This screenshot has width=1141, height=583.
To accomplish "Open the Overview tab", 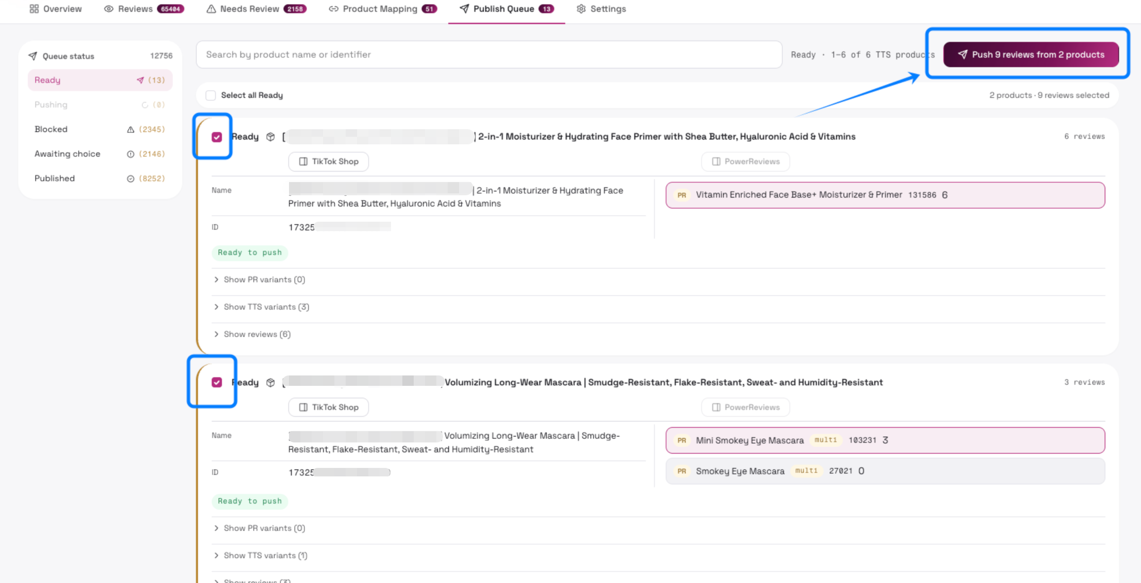I will pyautogui.click(x=55, y=9).
